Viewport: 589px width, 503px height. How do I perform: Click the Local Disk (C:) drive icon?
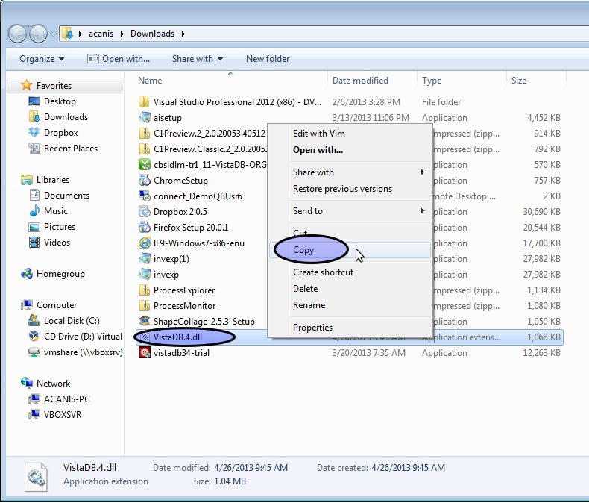pyautogui.click(x=34, y=321)
